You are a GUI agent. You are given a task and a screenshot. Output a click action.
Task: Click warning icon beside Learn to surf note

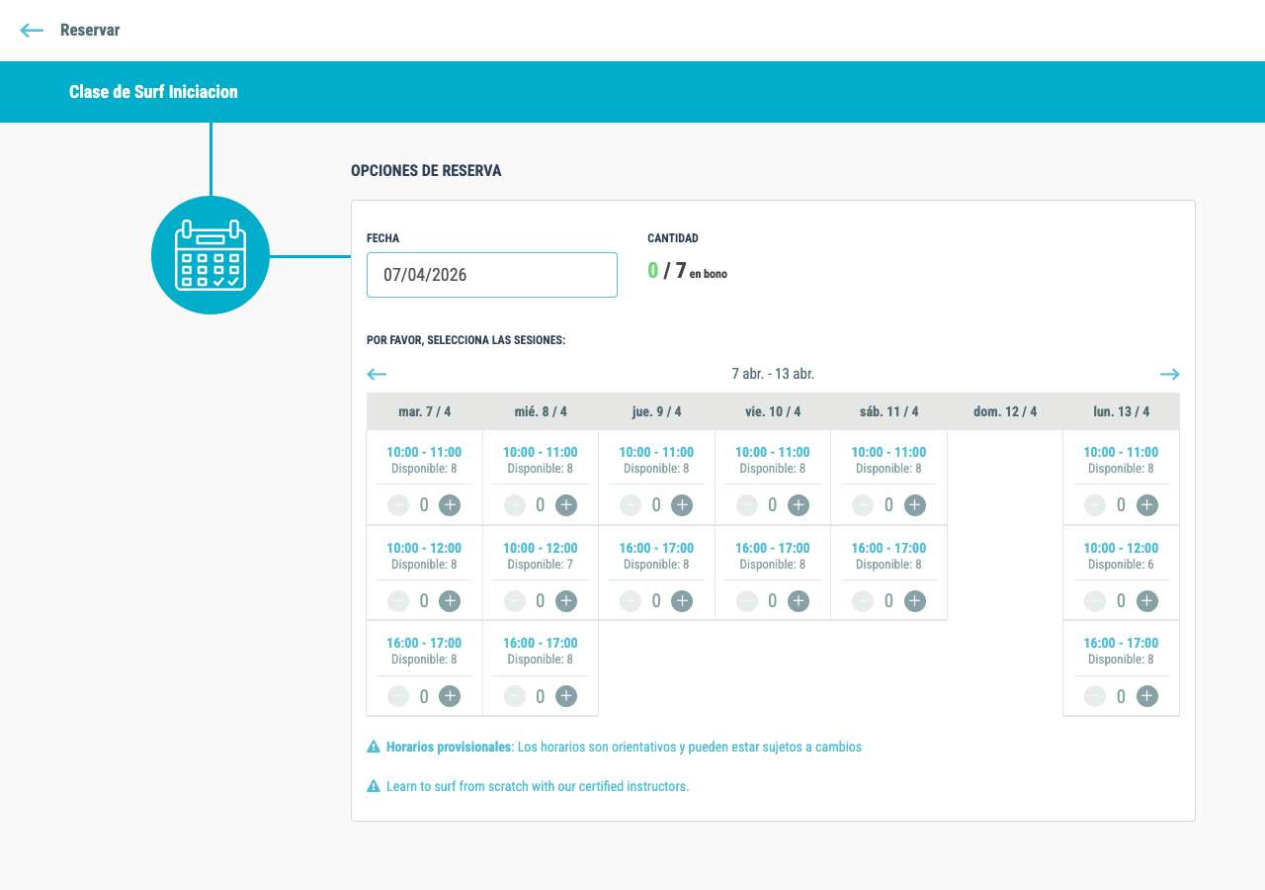pyautogui.click(x=374, y=786)
